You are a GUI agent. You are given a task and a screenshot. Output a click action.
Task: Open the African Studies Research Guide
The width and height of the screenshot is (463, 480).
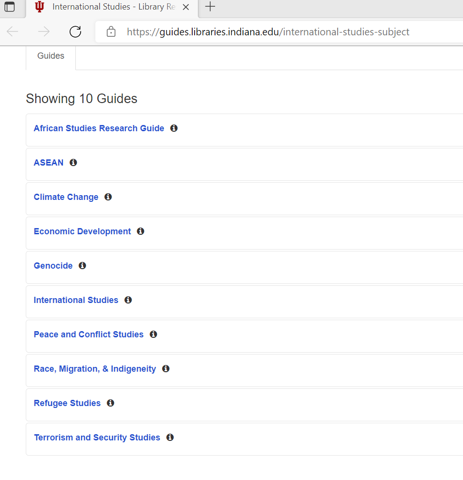[99, 128]
